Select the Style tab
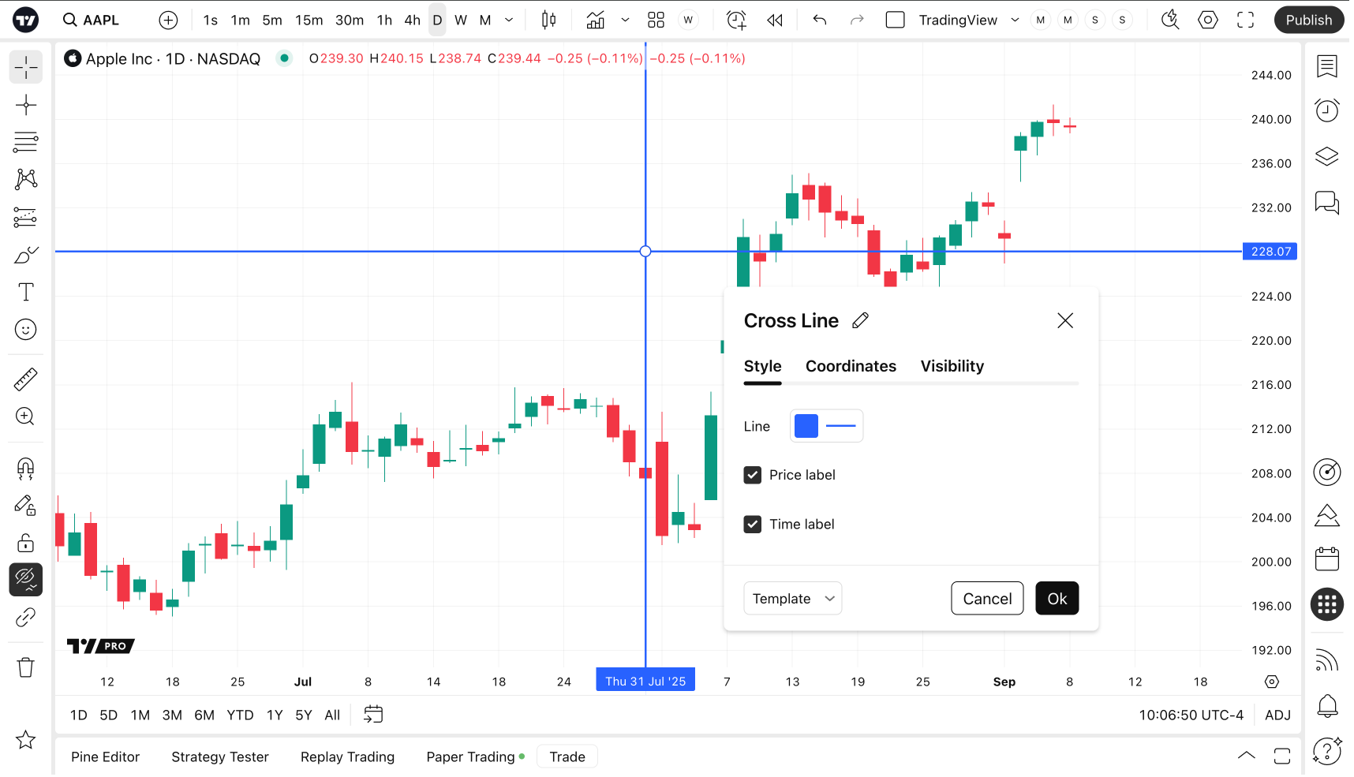 click(764, 367)
